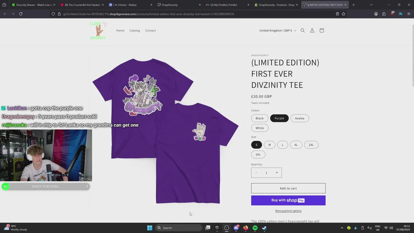Select the Purple colour option
The width and height of the screenshot is (414, 233).
pos(279,118)
